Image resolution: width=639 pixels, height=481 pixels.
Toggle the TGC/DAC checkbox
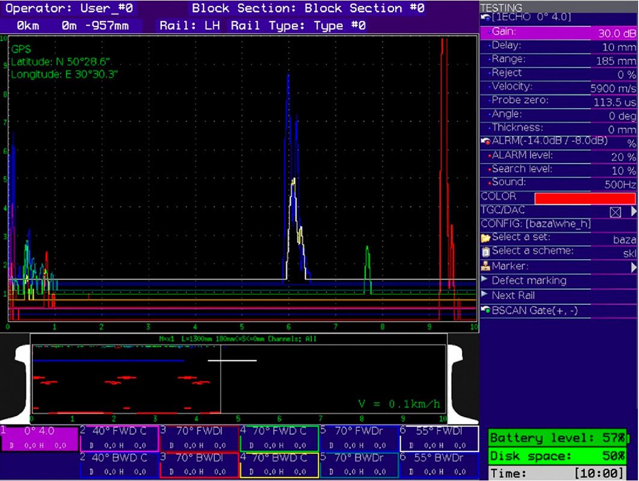tap(616, 212)
